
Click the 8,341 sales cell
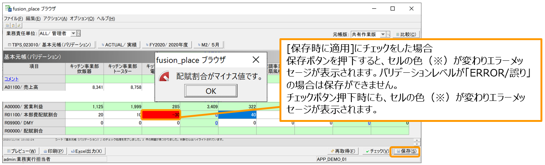tap(84, 87)
